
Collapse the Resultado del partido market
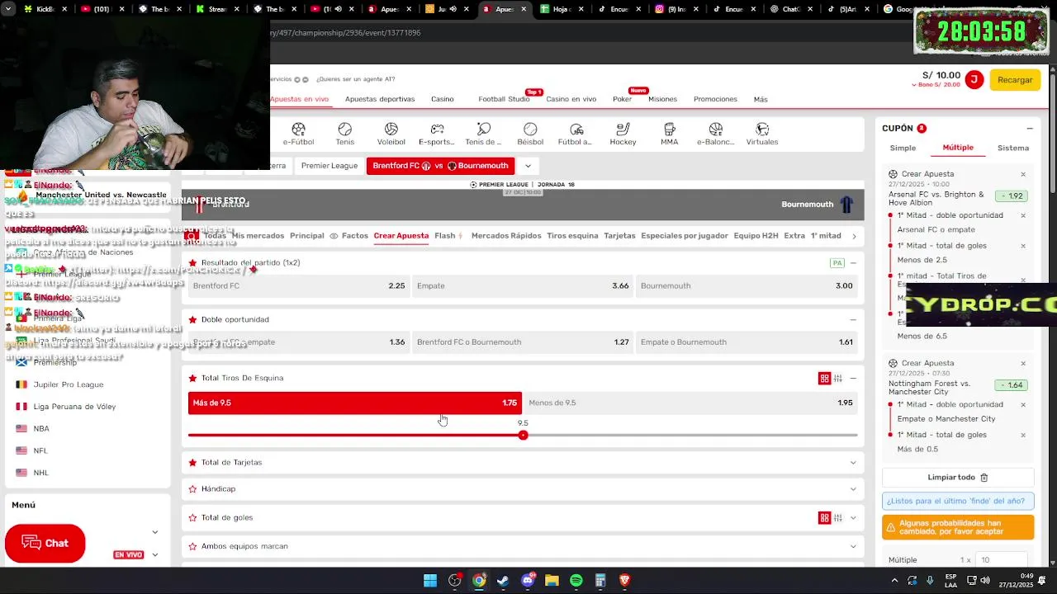853,263
